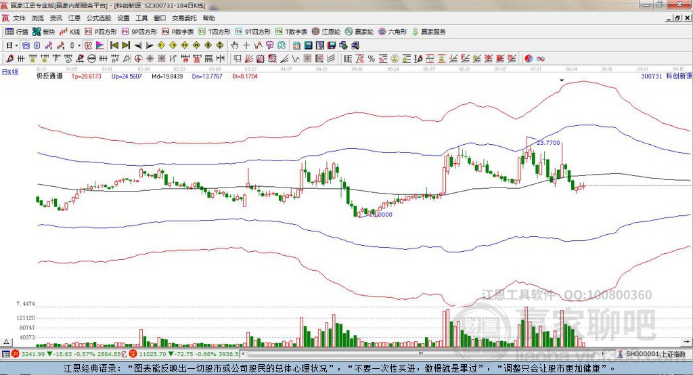This screenshot has height=375, width=693.
Task: Open the T数字表 tool
Action: tap(291, 32)
